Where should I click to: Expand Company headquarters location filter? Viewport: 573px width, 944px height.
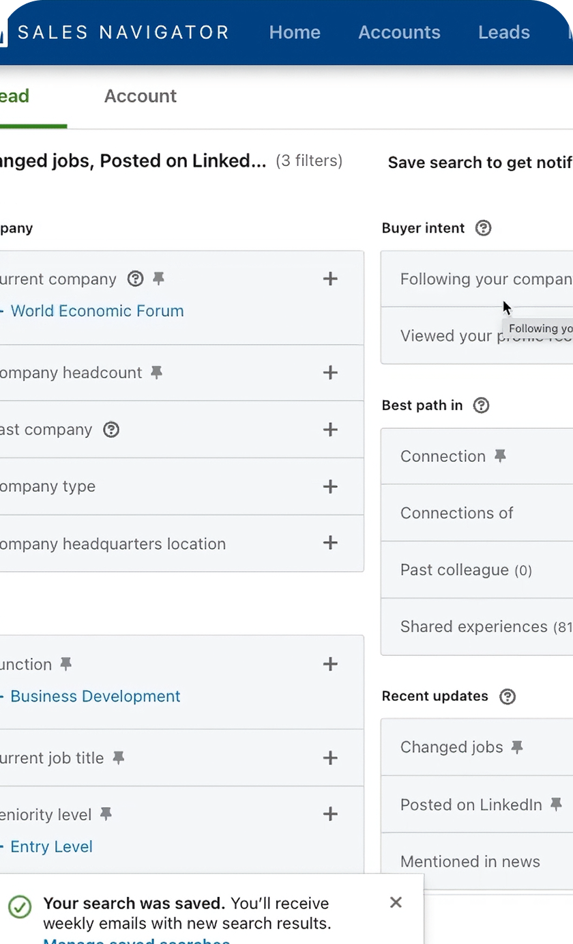[330, 543]
